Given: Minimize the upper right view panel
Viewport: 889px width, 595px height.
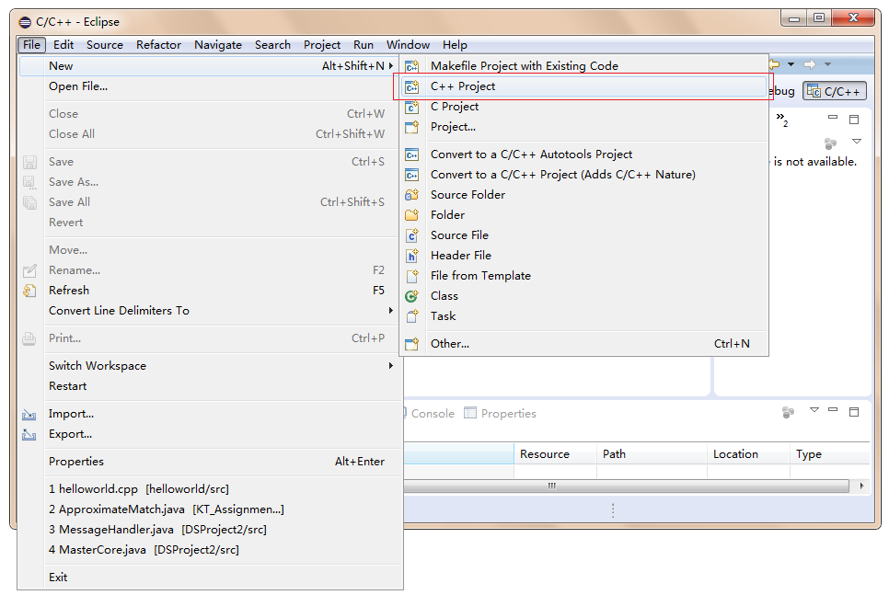Looking at the screenshot, I should tap(832, 118).
